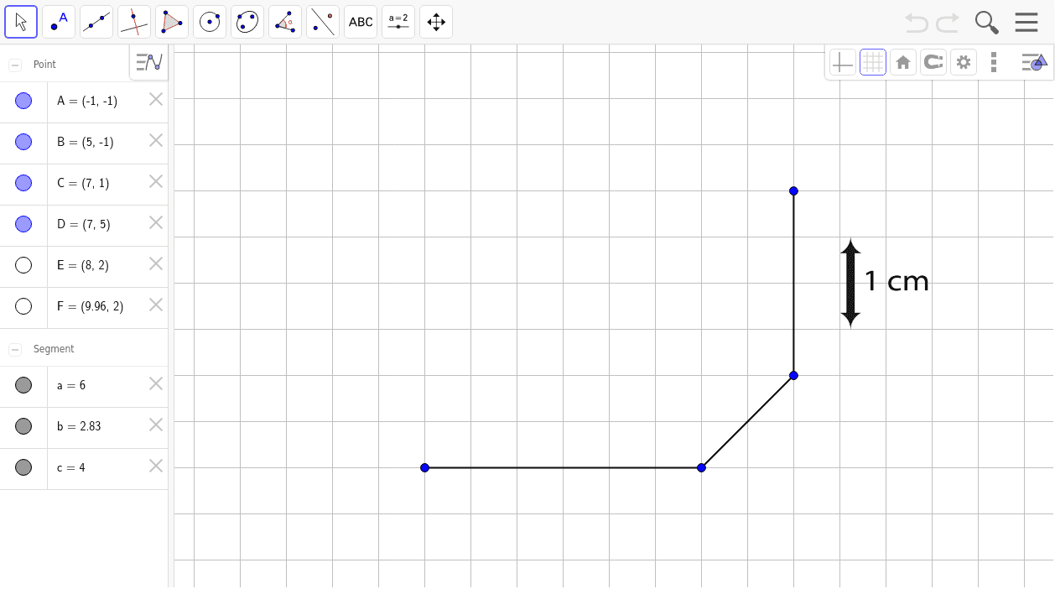Image resolution: width=1055 pixels, height=589 pixels.
Task: Select the Point tool
Action: tap(59, 22)
